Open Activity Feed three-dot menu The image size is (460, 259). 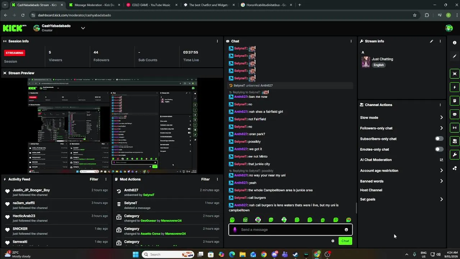[x=106, y=179]
